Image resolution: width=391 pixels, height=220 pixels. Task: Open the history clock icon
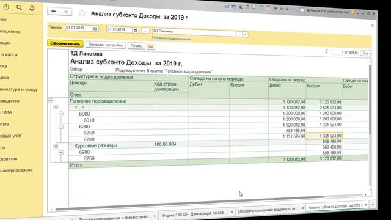[6, 7]
